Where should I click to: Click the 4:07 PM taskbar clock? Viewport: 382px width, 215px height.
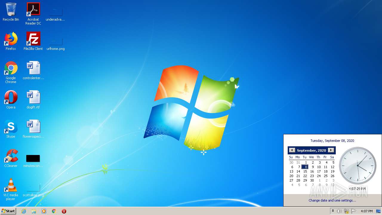(366, 211)
